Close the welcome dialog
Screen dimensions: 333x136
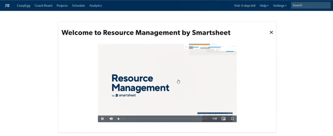(x=271, y=32)
